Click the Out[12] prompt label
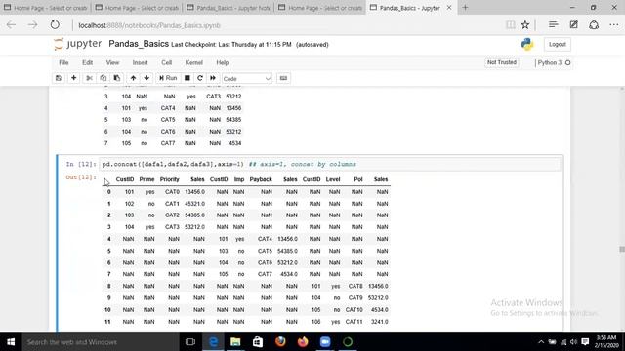625x351 pixels. (81, 177)
